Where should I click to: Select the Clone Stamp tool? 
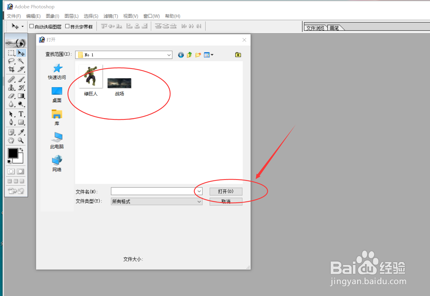[11, 87]
